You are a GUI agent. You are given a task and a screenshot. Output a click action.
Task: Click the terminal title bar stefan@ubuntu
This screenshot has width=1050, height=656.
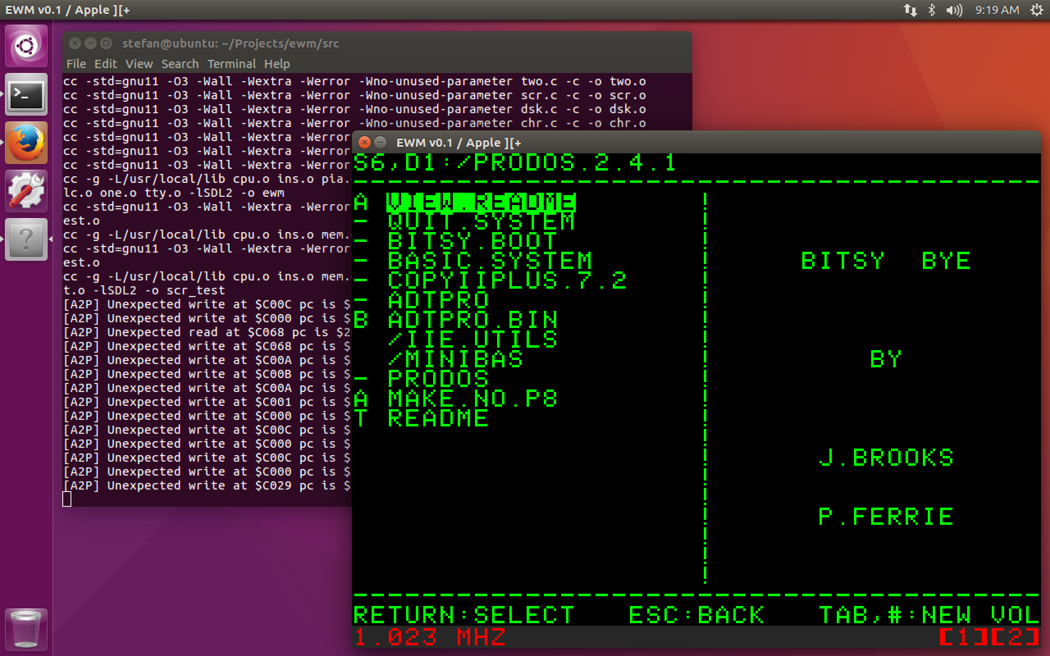tap(377, 43)
